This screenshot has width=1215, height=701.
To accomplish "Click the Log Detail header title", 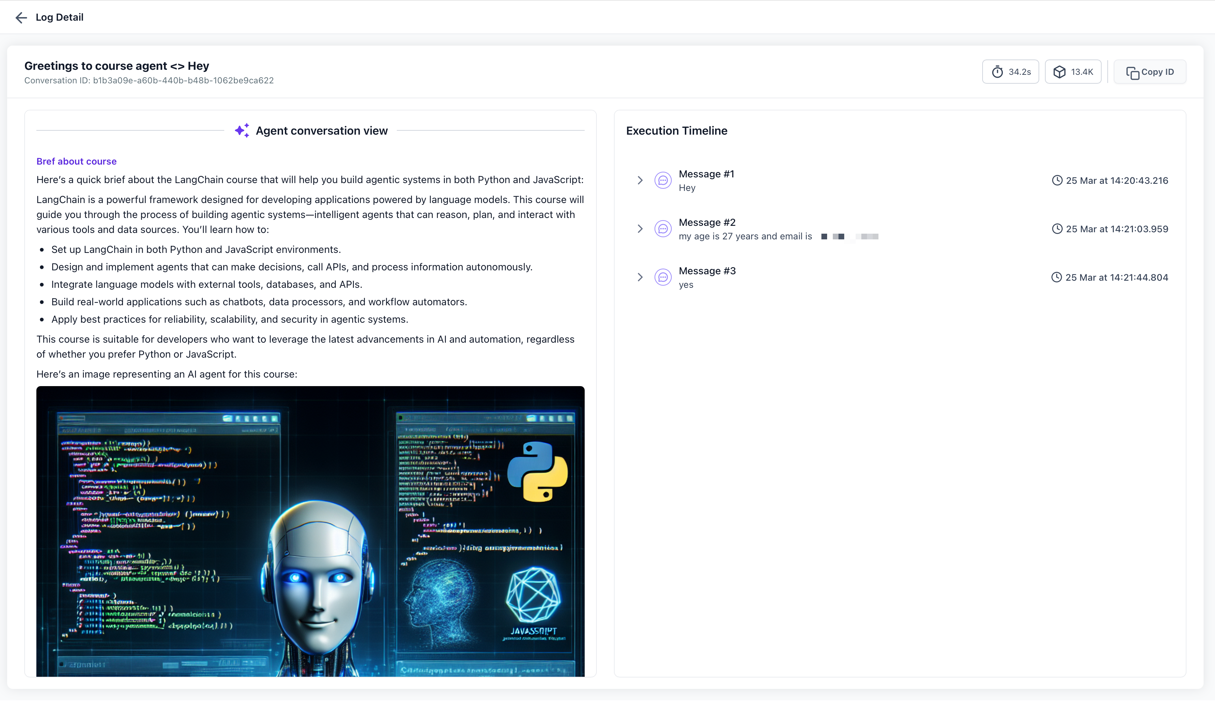I will click(x=59, y=17).
